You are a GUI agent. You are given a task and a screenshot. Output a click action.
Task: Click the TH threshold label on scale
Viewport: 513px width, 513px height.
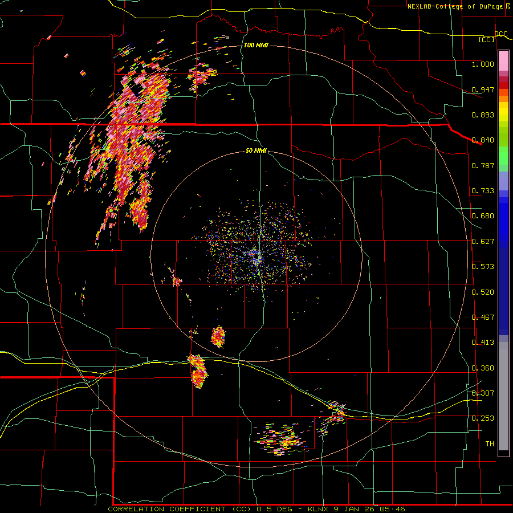490,444
